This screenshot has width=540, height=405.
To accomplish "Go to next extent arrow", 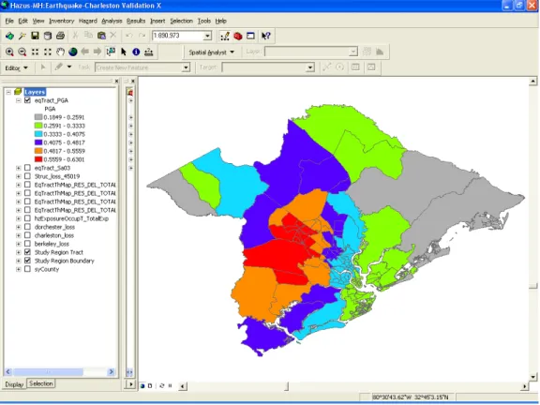I will (x=97, y=52).
